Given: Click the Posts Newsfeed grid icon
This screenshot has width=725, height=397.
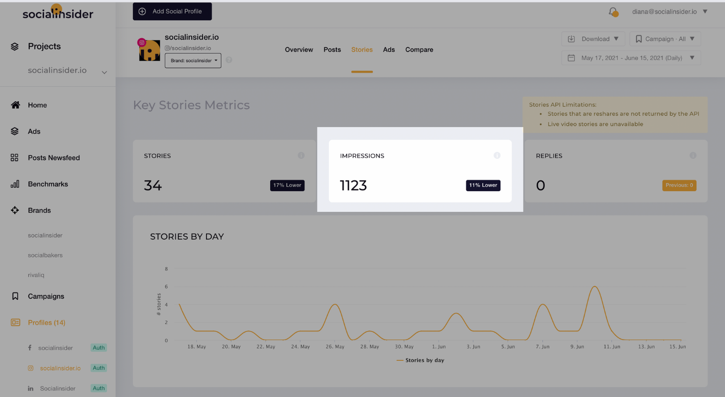Looking at the screenshot, I should [x=15, y=158].
